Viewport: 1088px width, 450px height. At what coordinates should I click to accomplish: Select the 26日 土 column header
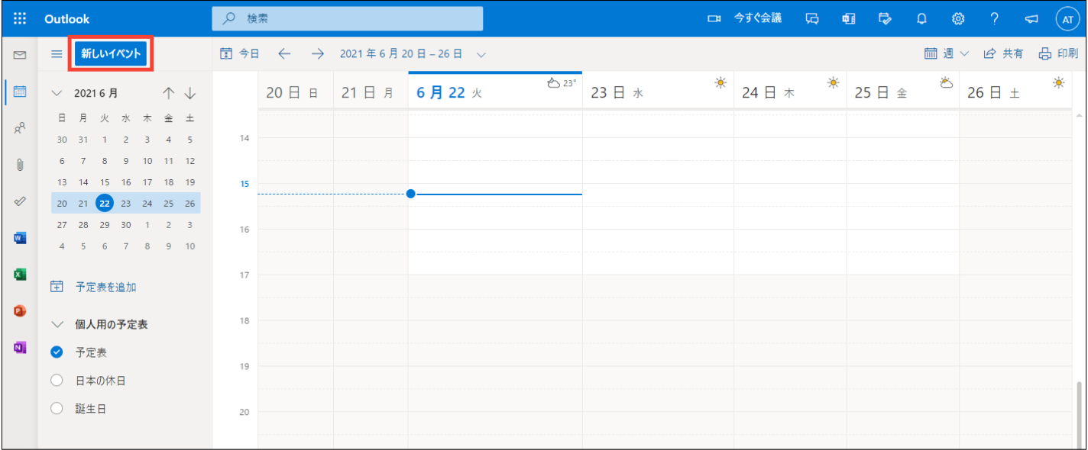1015,92
